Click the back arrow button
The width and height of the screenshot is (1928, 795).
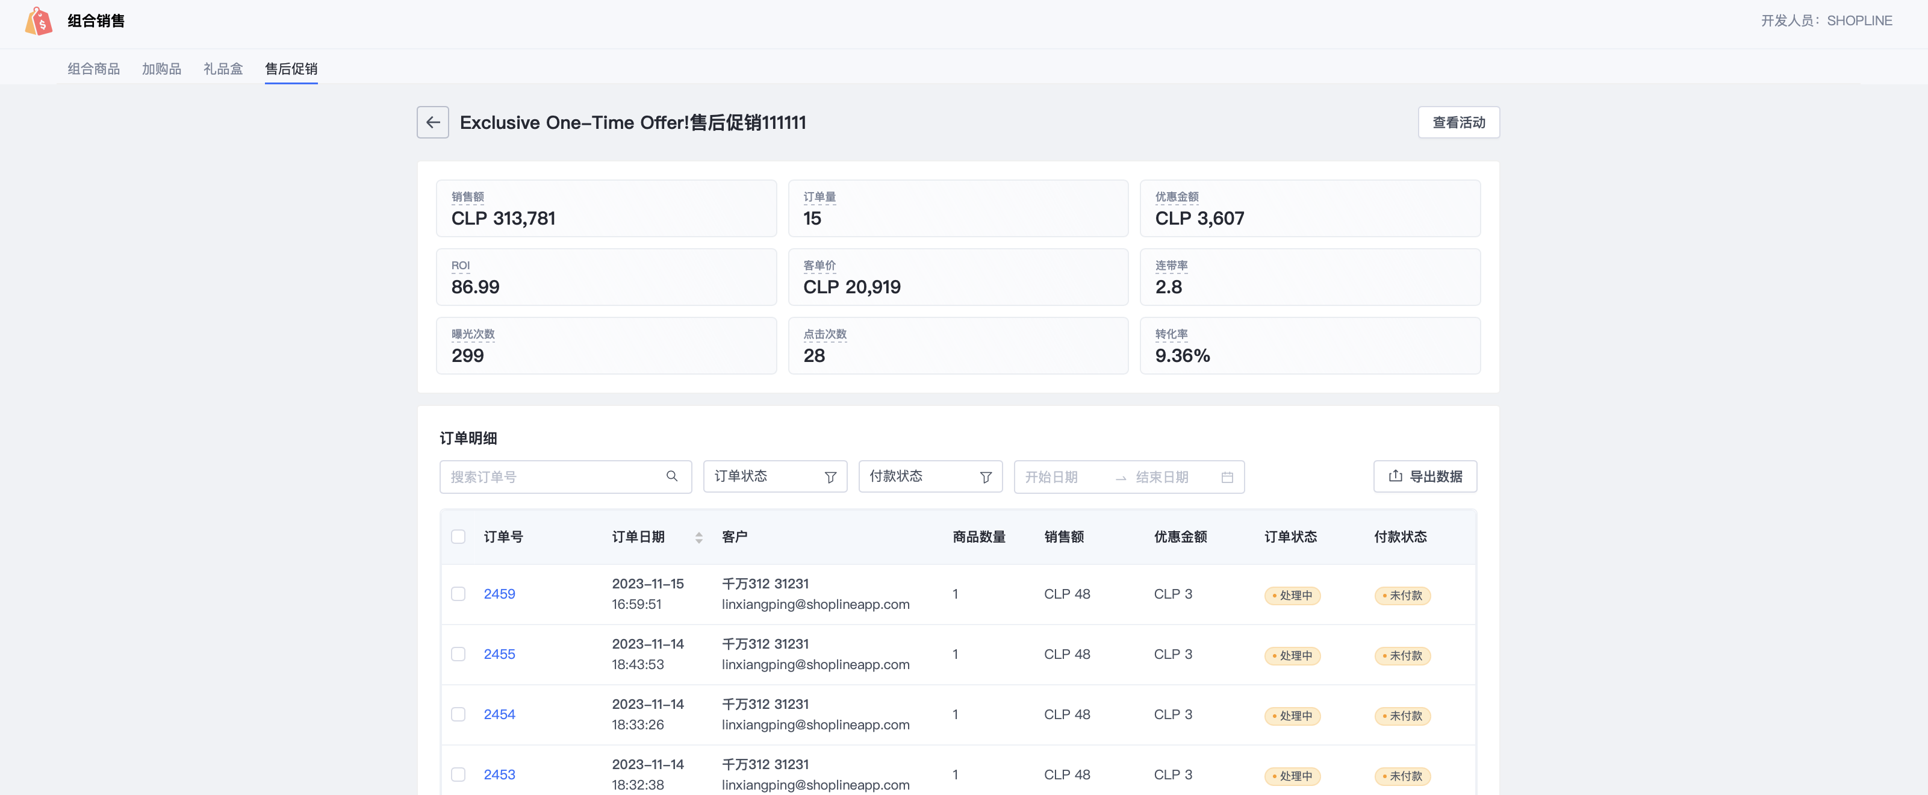432,122
